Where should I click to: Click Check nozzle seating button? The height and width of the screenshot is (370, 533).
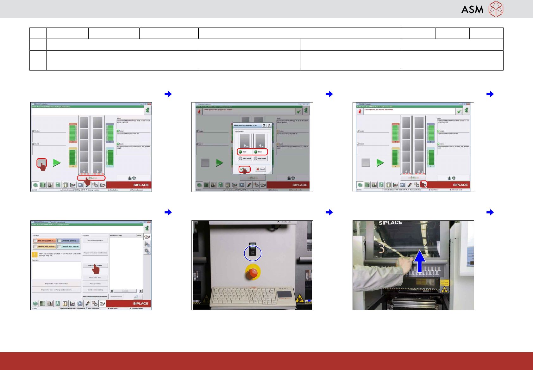[95, 290]
